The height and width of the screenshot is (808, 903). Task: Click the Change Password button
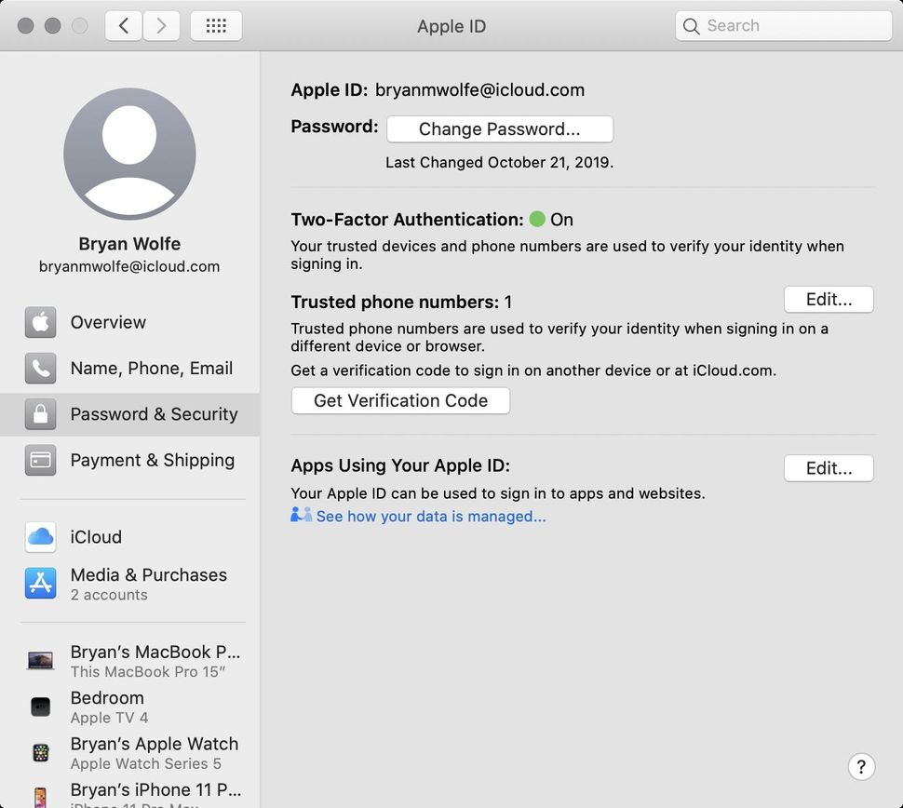click(x=499, y=128)
